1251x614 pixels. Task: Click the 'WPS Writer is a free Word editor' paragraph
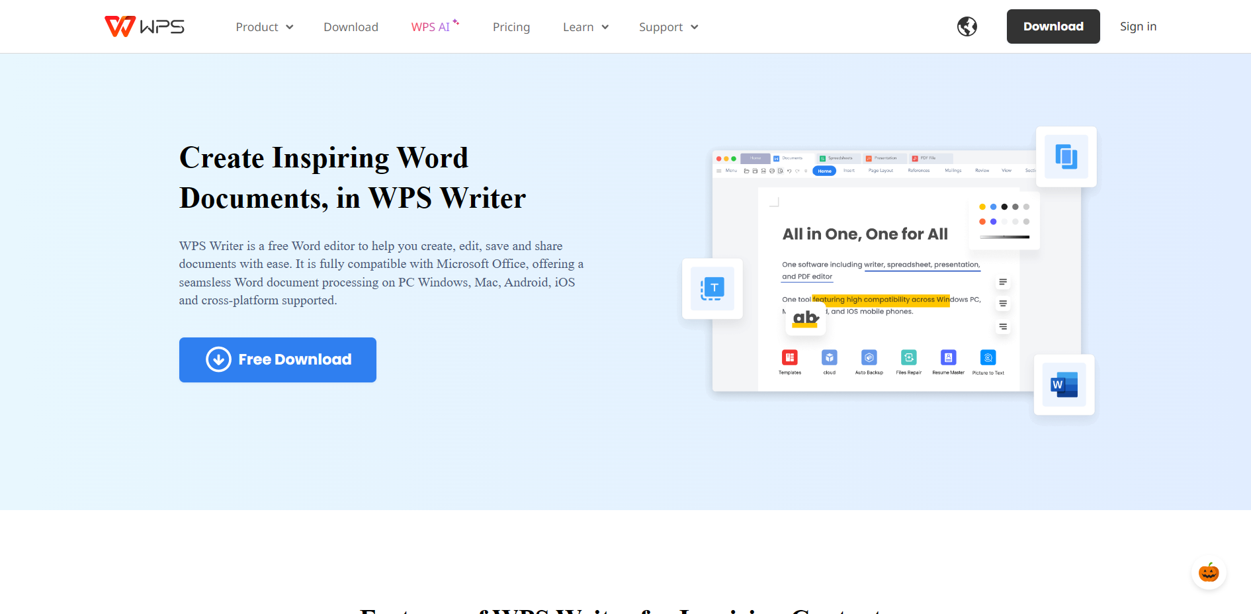[381, 273]
